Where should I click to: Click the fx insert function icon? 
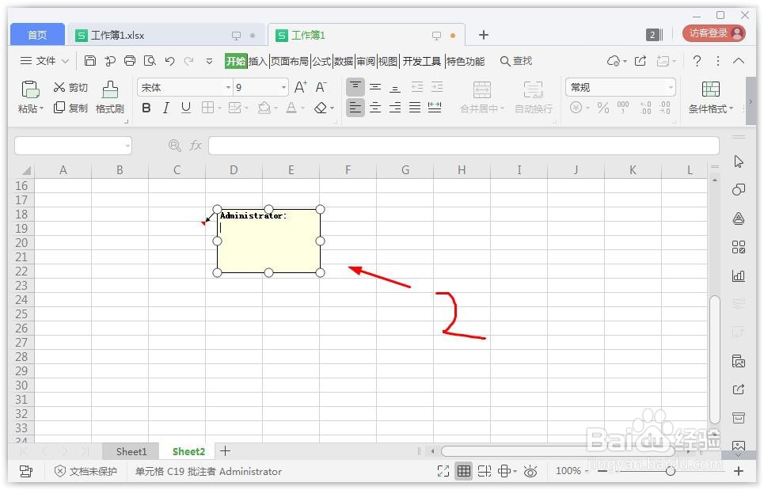pos(196,145)
